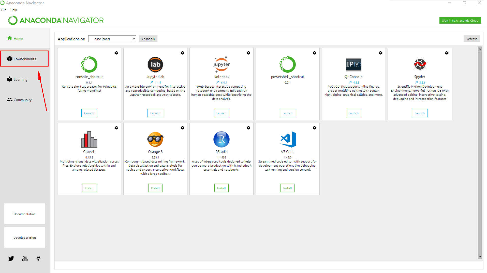Image resolution: width=487 pixels, height=273 pixels.
Task: Launch Spyder
Action: (420, 113)
